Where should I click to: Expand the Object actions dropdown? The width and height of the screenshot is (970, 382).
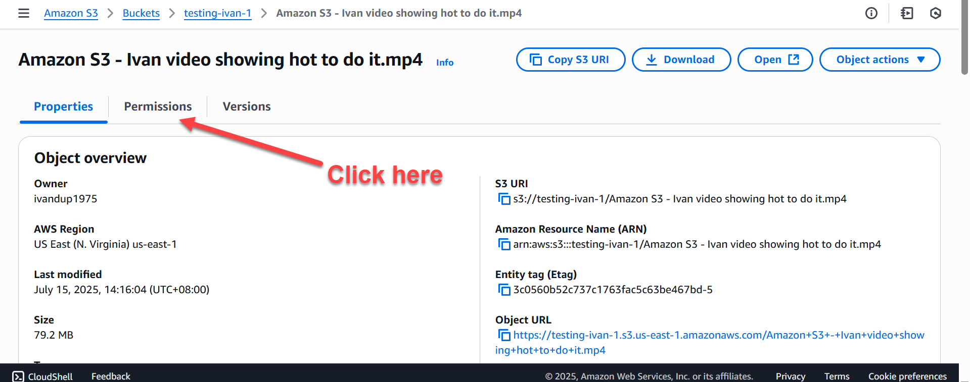coord(880,60)
